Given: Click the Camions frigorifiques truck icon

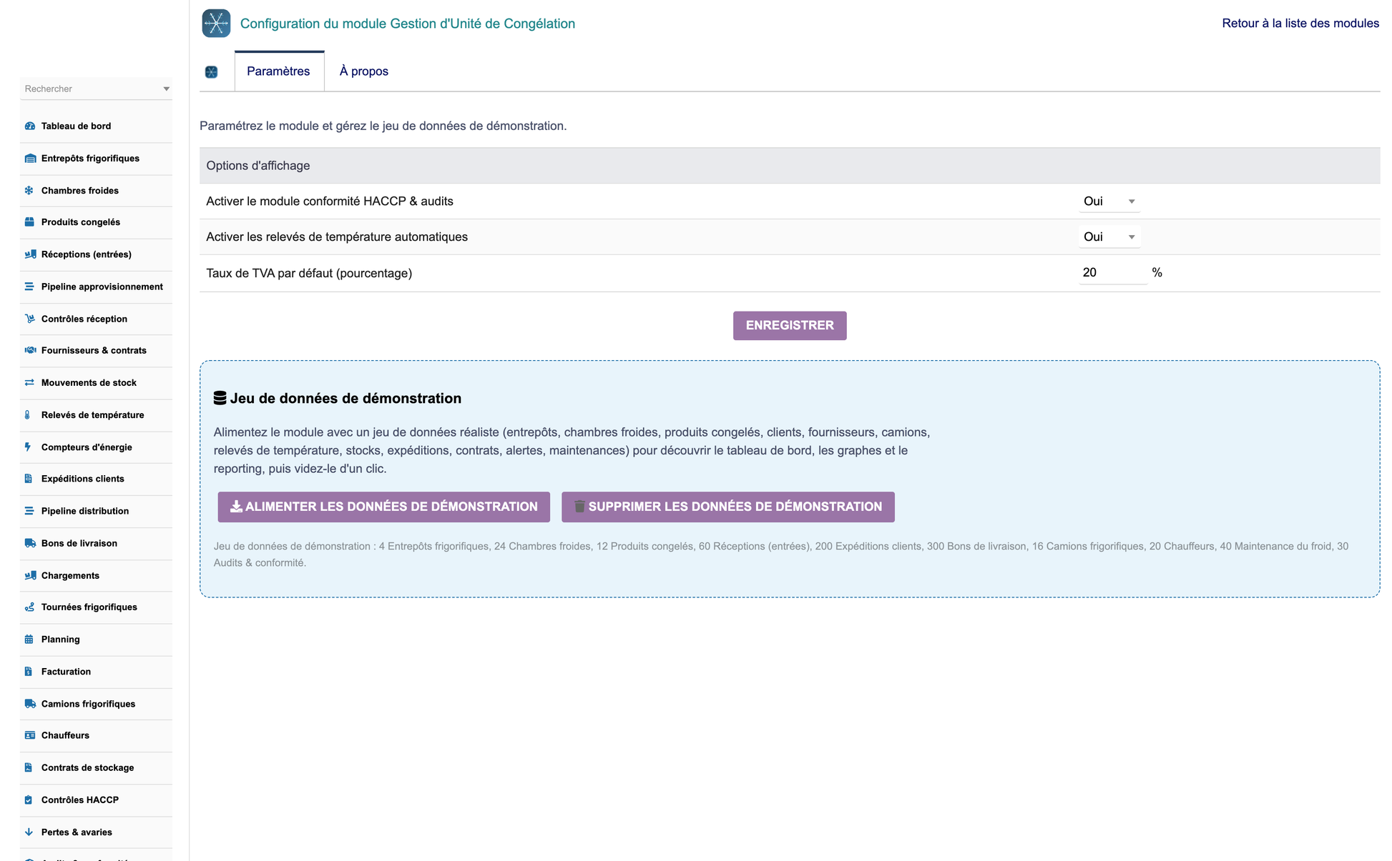Looking at the screenshot, I should click(x=29, y=704).
